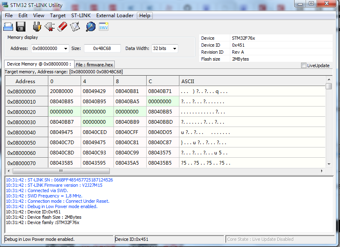Image resolution: width=340 pixels, height=247 pixels.
Task: Click the Program and verify icon
Action: tap(75, 27)
